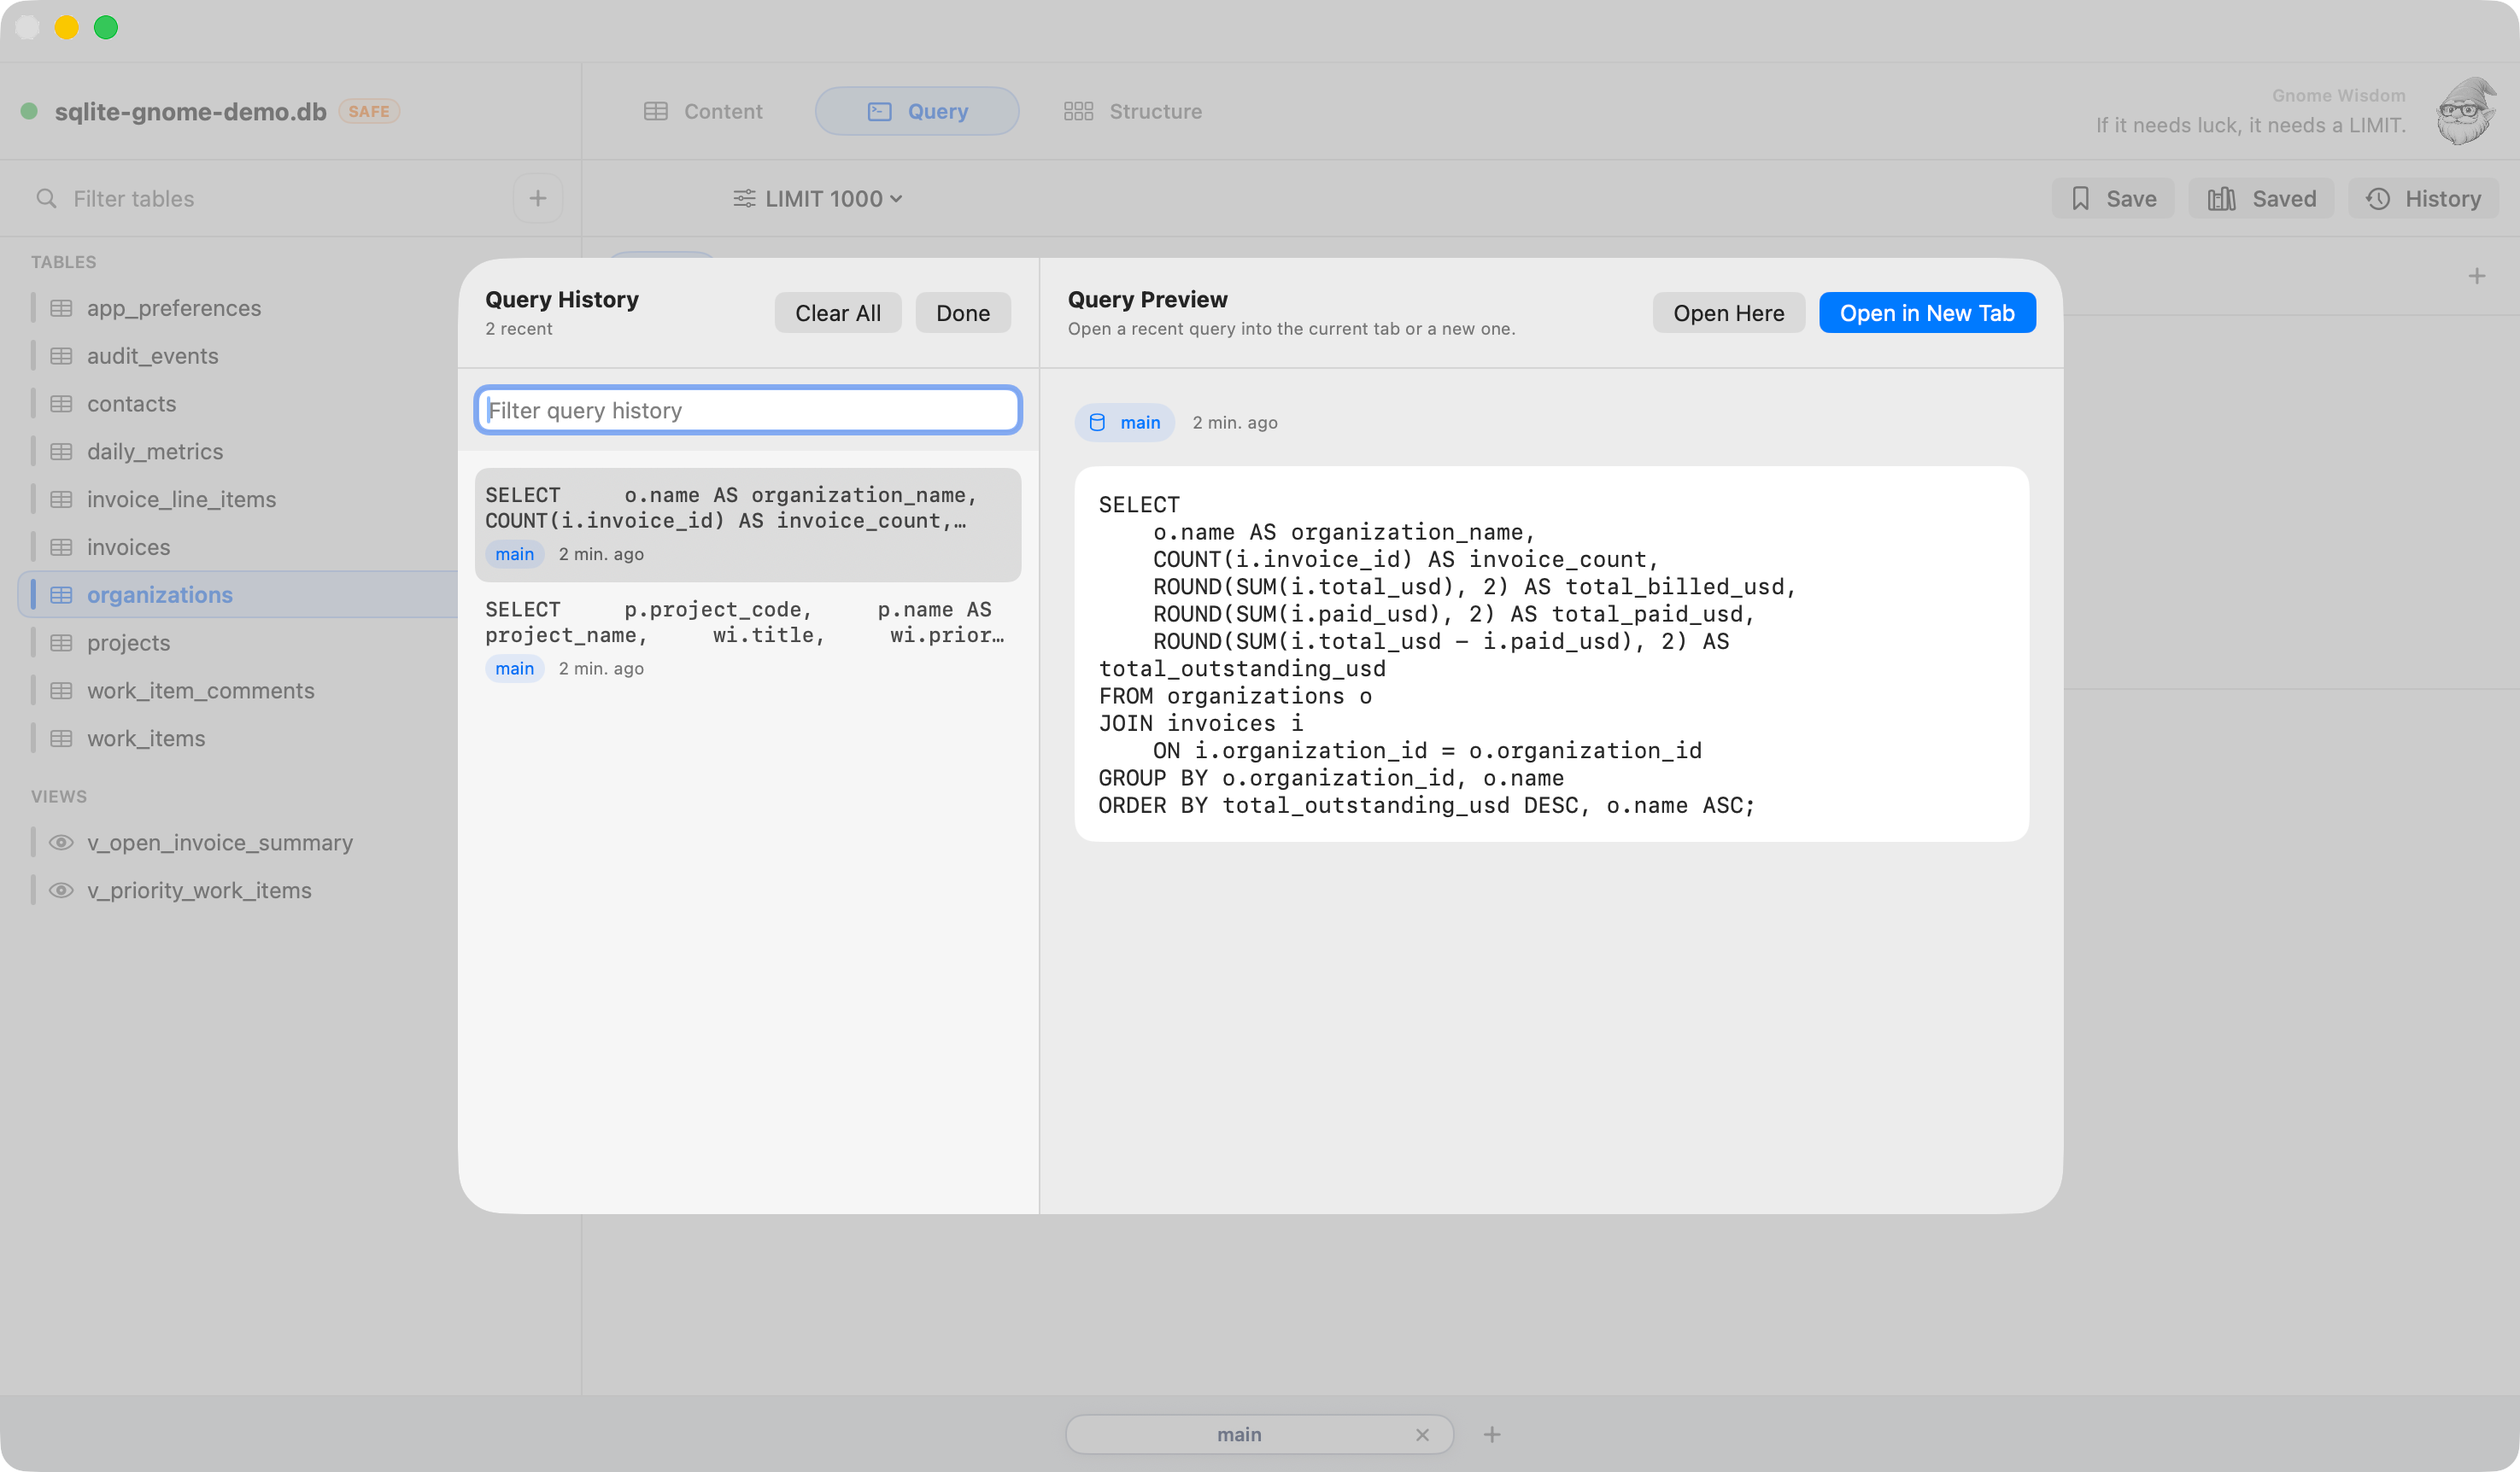
Task: Open the projects table
Action: tap(128, 643)
